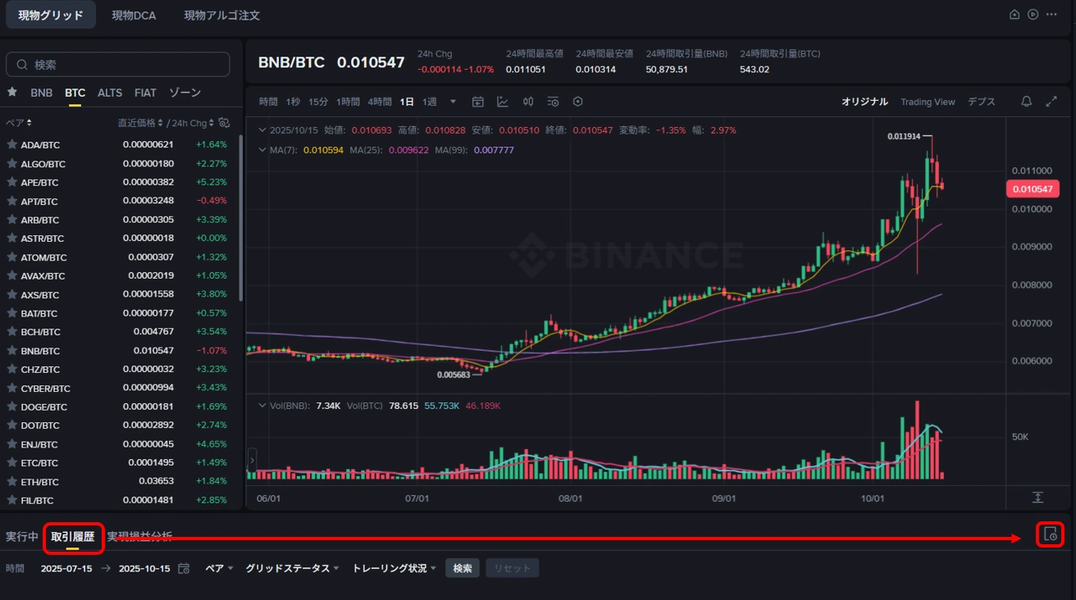
Task: Select the candlestick chart type icon
Action: point(528,101)
